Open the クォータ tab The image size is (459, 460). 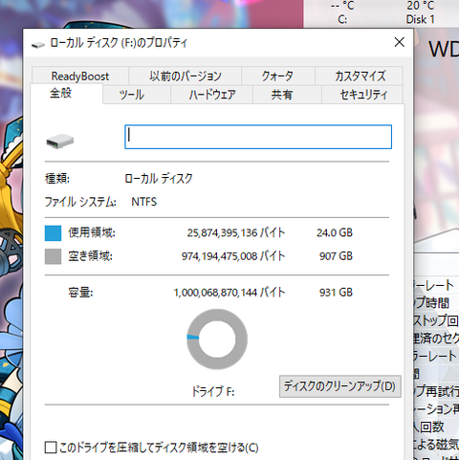pyautogui.click(x=277, y=77)
